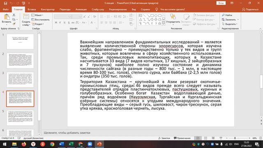Toggle Italic (К) formatting
The image size is (263, 148).
point(60,23)
